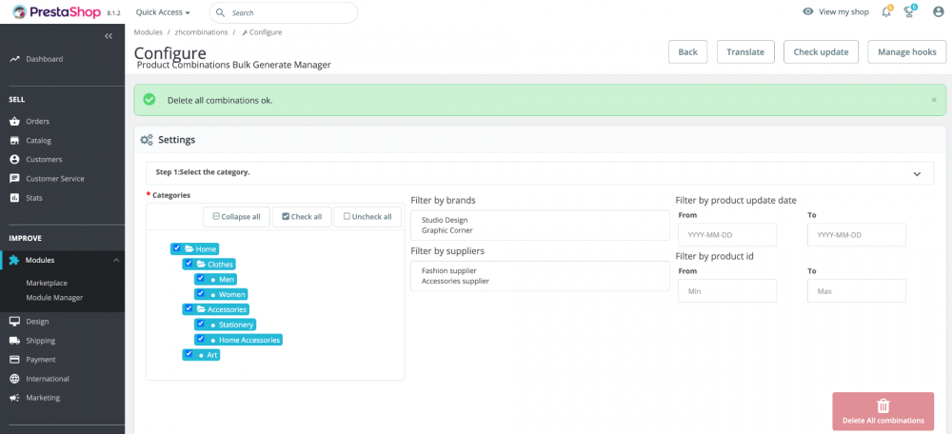Screen dimensions: 952x434
Task: Click the PrestaShop logo
Action: click(x=58, y=12)
